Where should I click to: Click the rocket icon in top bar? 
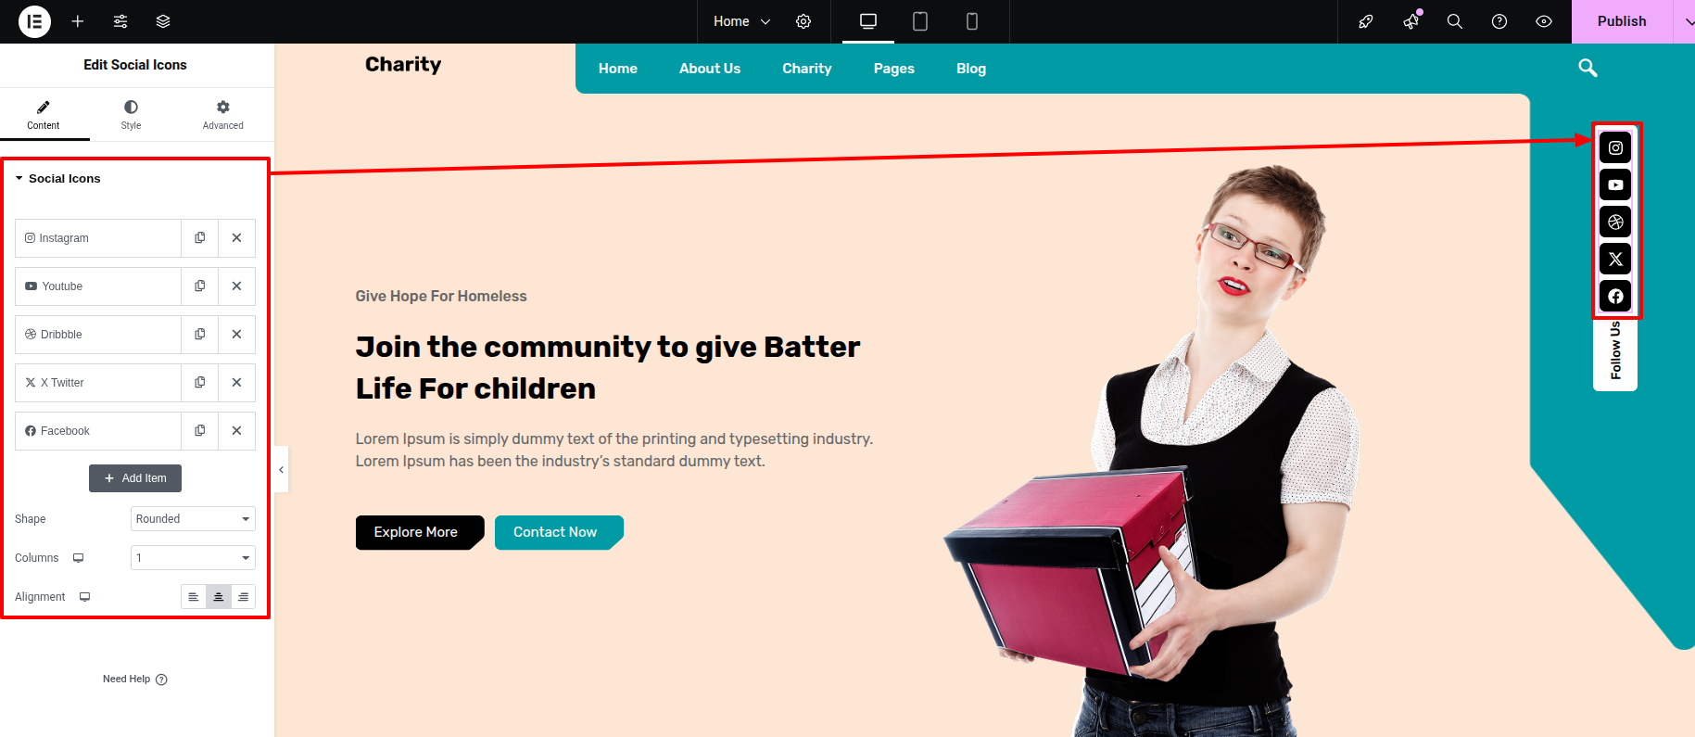point(1366,21)
